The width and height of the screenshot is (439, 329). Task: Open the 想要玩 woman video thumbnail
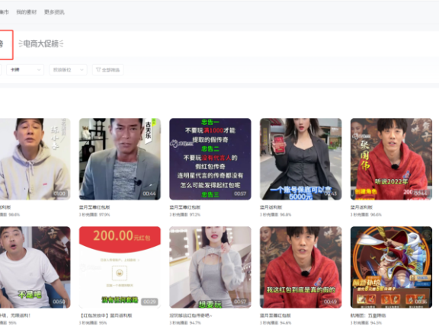[x=210, y=267]
